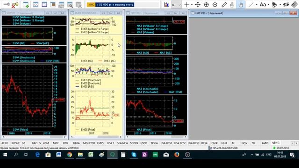Click the EMES [RSI] legend label
The width and height of the screenshot is (299, 168).
[x=87, y=86]
